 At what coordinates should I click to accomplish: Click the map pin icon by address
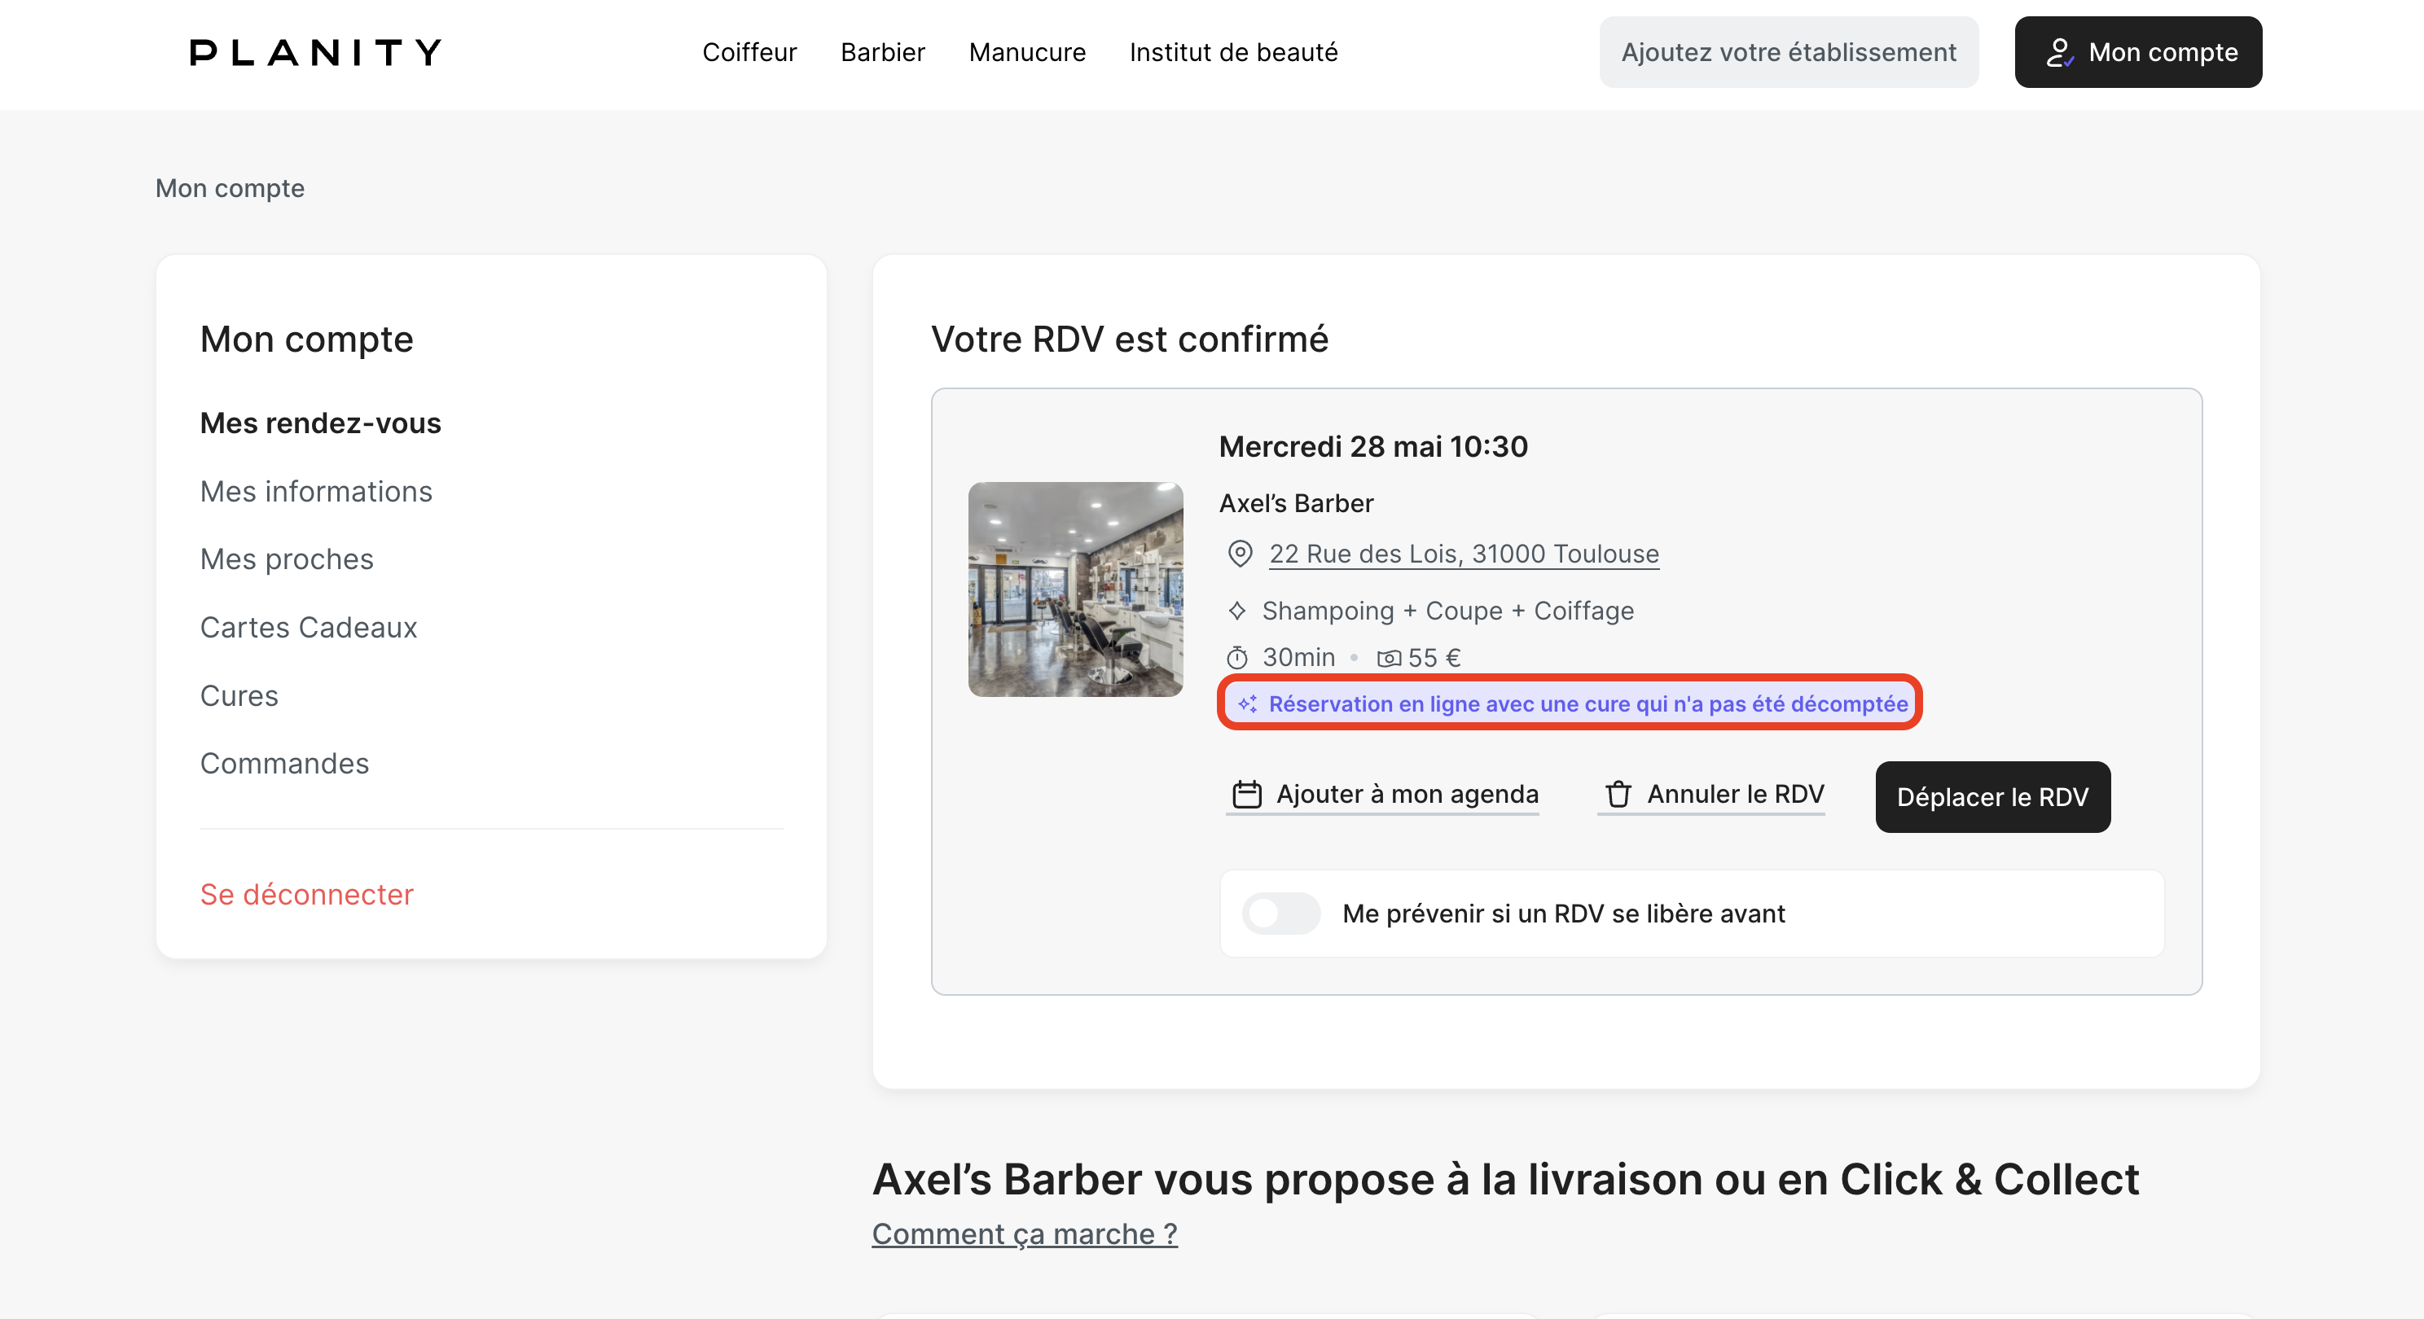click(x=1240, y=553)
